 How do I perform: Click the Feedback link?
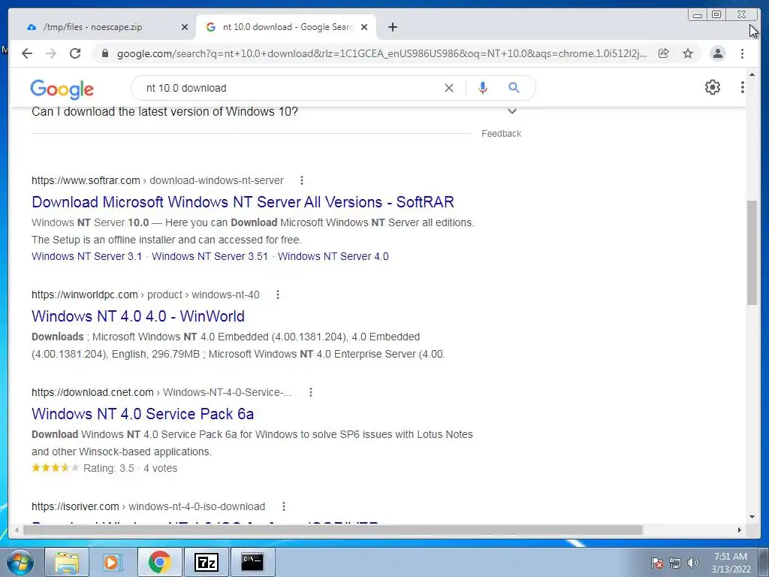coord(501,134)
